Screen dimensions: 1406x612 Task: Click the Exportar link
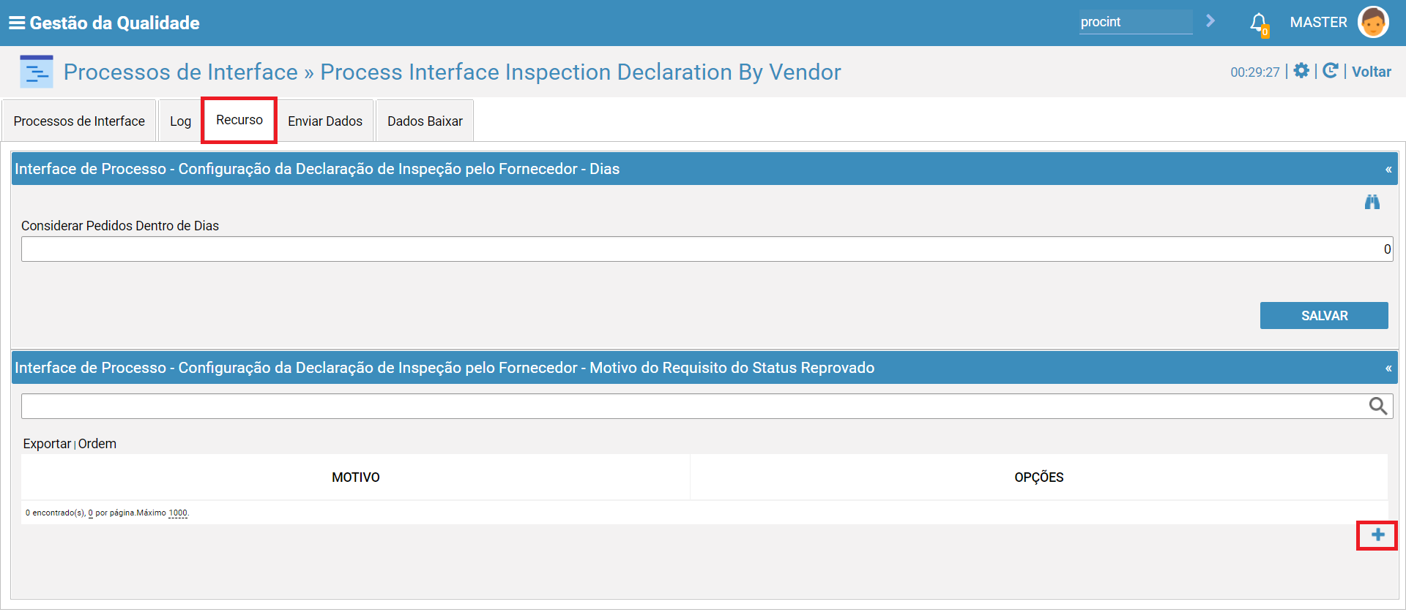click(47, 444)
